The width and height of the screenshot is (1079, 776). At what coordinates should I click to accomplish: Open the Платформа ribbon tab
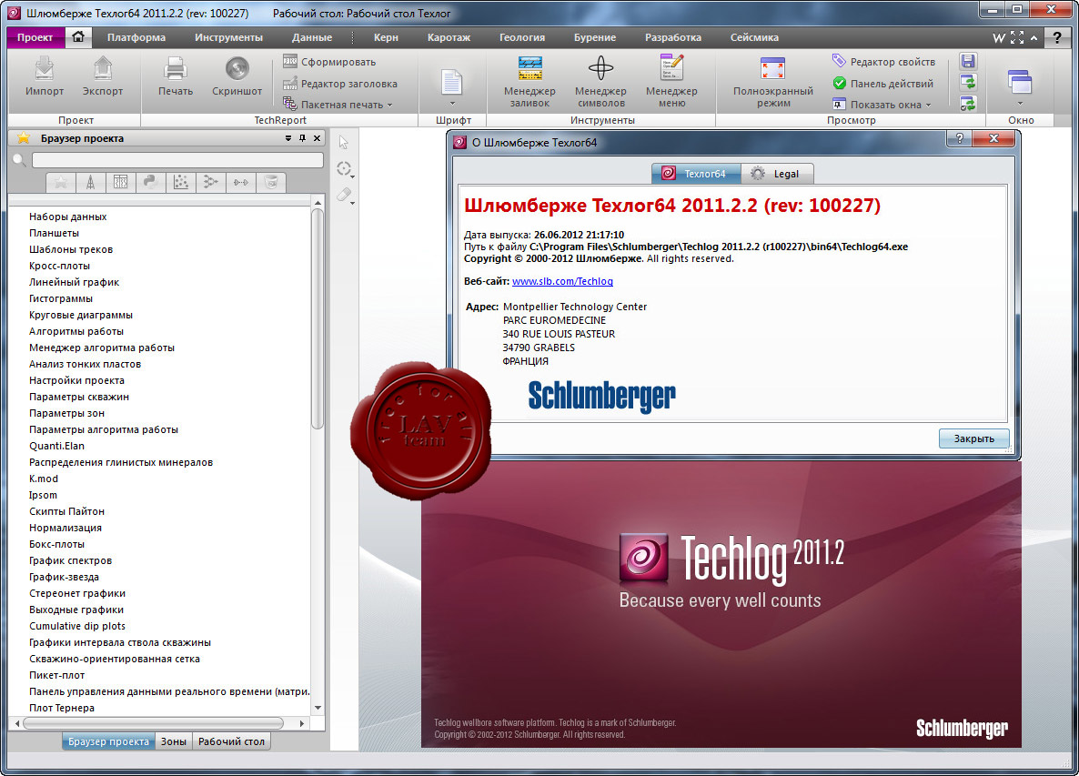click(x=136, y=37)
